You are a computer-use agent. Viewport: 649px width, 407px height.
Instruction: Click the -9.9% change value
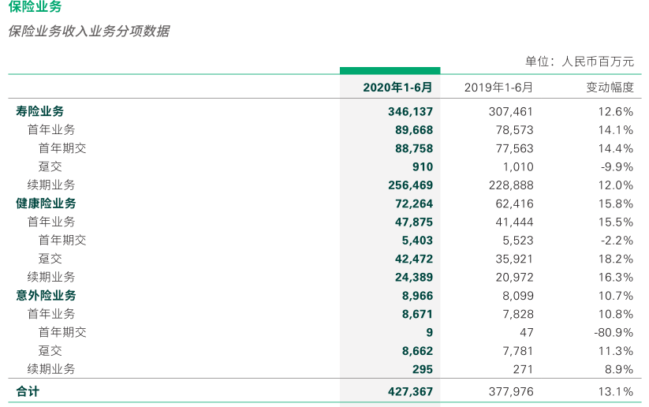coord(617,167)
